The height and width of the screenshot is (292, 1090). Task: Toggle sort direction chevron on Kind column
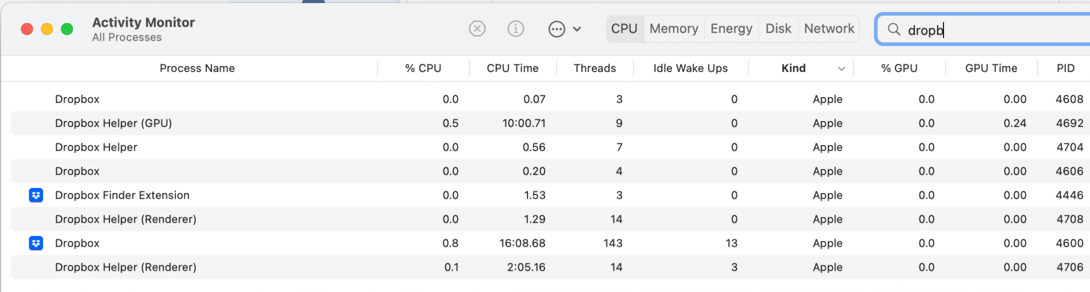[x=841, y=69]
